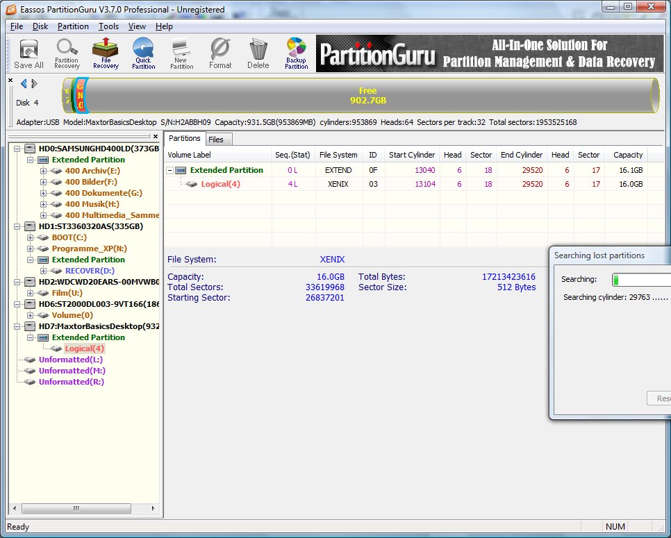Viewport: 671px width, 538px height.
Task: Close the disk tree side panel
Action: coord(156,137)
